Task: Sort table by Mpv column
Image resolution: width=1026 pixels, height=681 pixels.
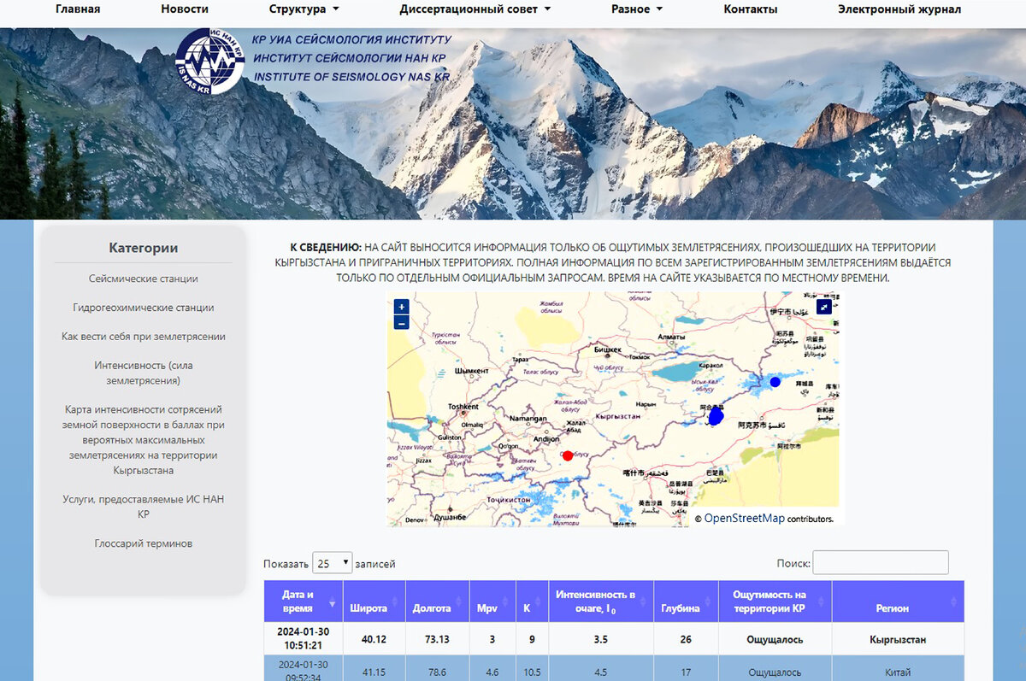Action: [x=492, y=602]
